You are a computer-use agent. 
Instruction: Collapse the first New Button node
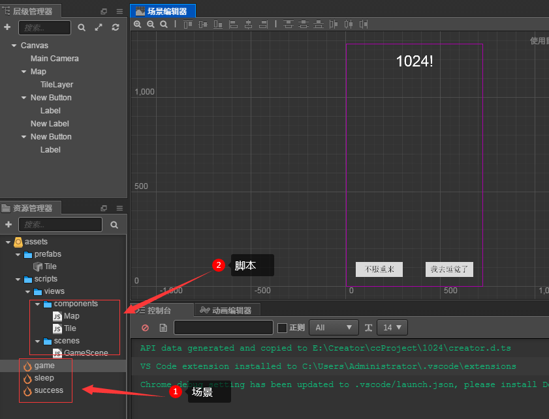pyautogui.click(x=24, y=98)
